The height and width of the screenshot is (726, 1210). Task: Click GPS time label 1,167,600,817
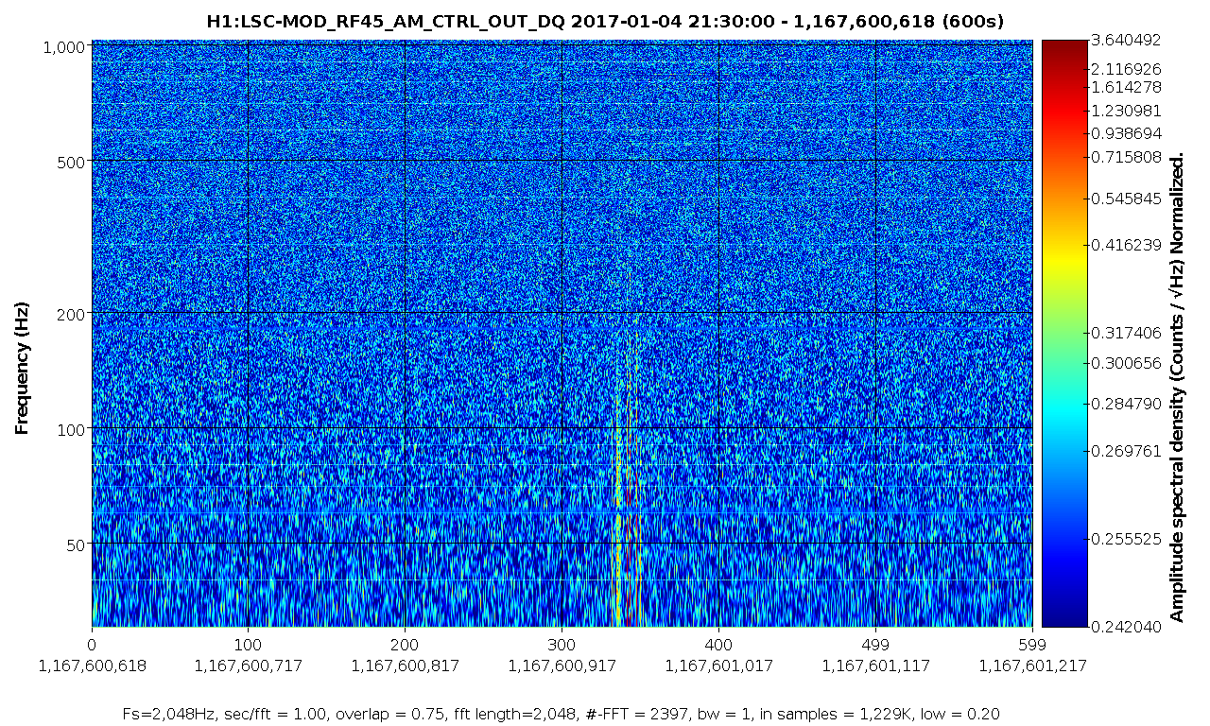coord(405,665)
